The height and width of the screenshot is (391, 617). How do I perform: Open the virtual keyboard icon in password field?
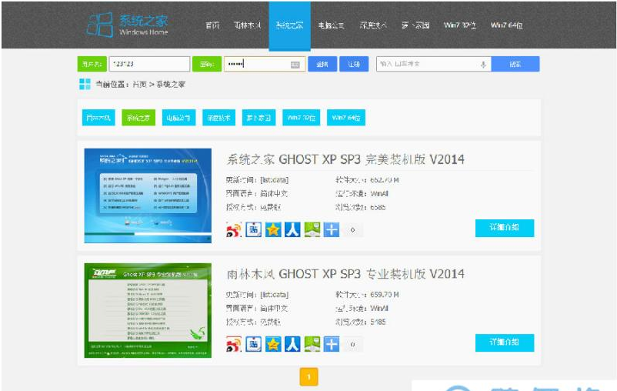(x=295, y=65)
